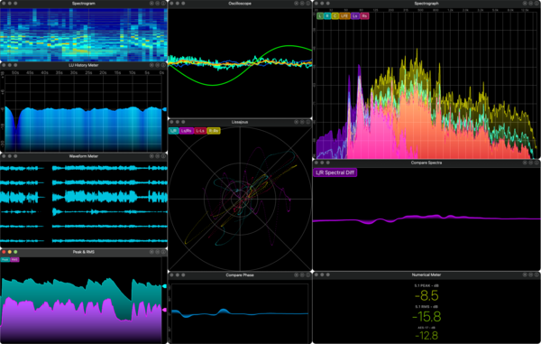Click the 5.1 PEAK reading of -8.5
This screenshot has height=344, width=541.
pyautogui.click(x=426, y=296)
